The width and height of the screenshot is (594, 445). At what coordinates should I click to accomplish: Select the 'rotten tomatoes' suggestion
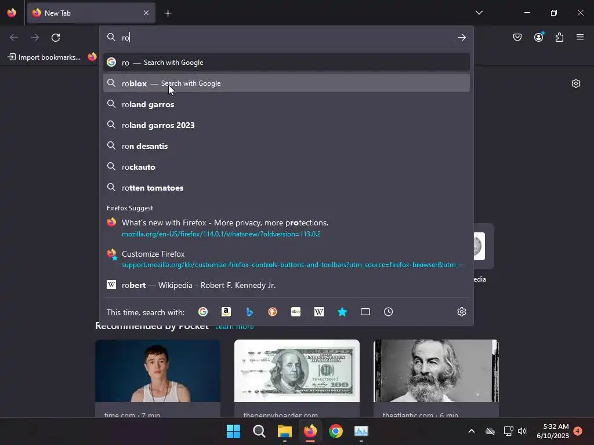click(287, 187)
